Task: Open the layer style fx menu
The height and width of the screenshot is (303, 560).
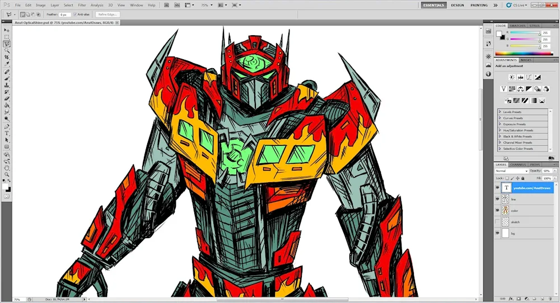Action: (x=511, y=299)
